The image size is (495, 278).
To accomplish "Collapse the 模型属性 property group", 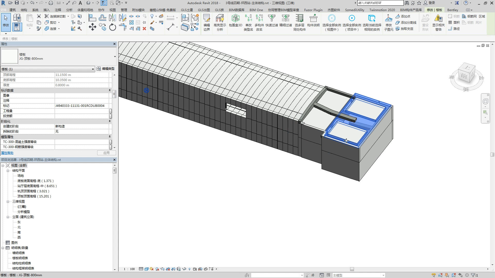I will [x=110, y=137].
